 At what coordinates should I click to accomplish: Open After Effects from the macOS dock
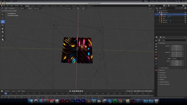[x=78, y=101]
